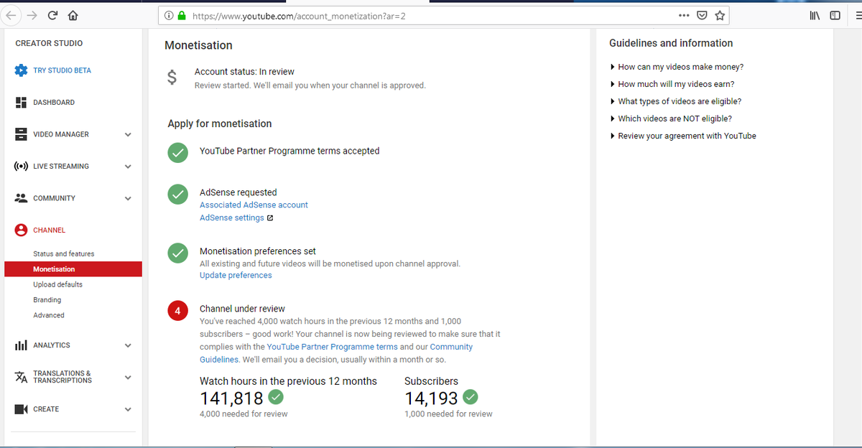Click green checkmark beside AdSense requested

pyautogui.click(x=177, y=194)
